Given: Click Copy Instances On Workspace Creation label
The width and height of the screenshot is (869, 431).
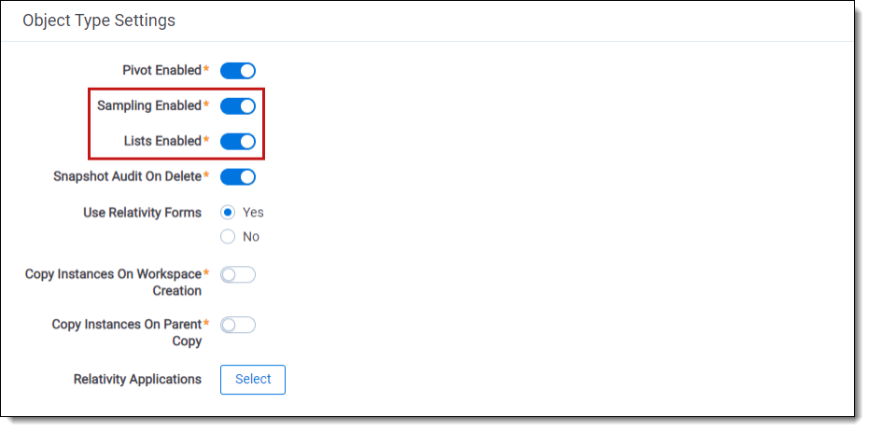Looking at the screenshot, I should point(114,283).
